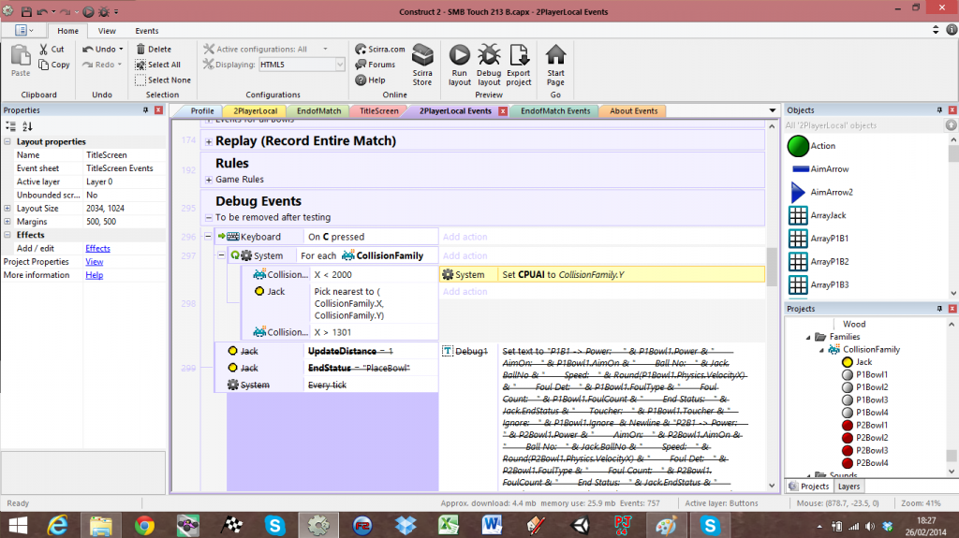The image size is (959, 538).
Task: Collapse event 296 Keyboard condition
Action: [208, 236]
